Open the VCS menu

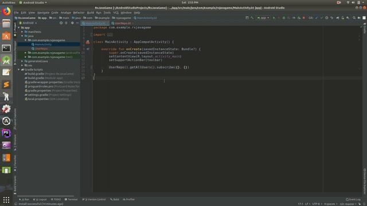point(116,13)
